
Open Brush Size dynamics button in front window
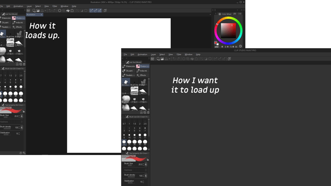click(146, 165)
